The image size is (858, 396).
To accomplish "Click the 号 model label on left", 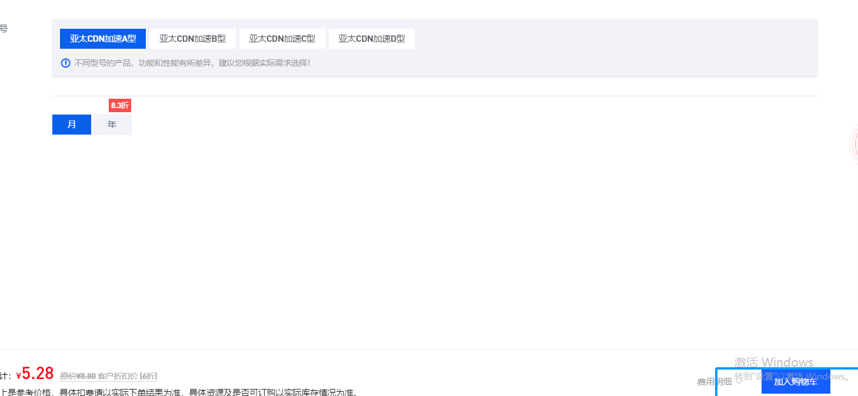I will (4, 28).
